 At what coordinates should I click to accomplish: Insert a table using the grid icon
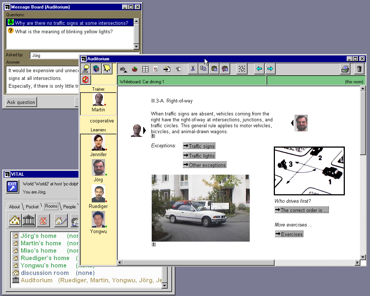pyautogui.click(x=145, y=69)
